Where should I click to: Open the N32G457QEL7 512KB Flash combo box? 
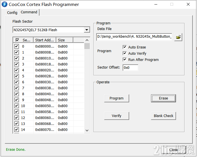[x=51, y=30]
